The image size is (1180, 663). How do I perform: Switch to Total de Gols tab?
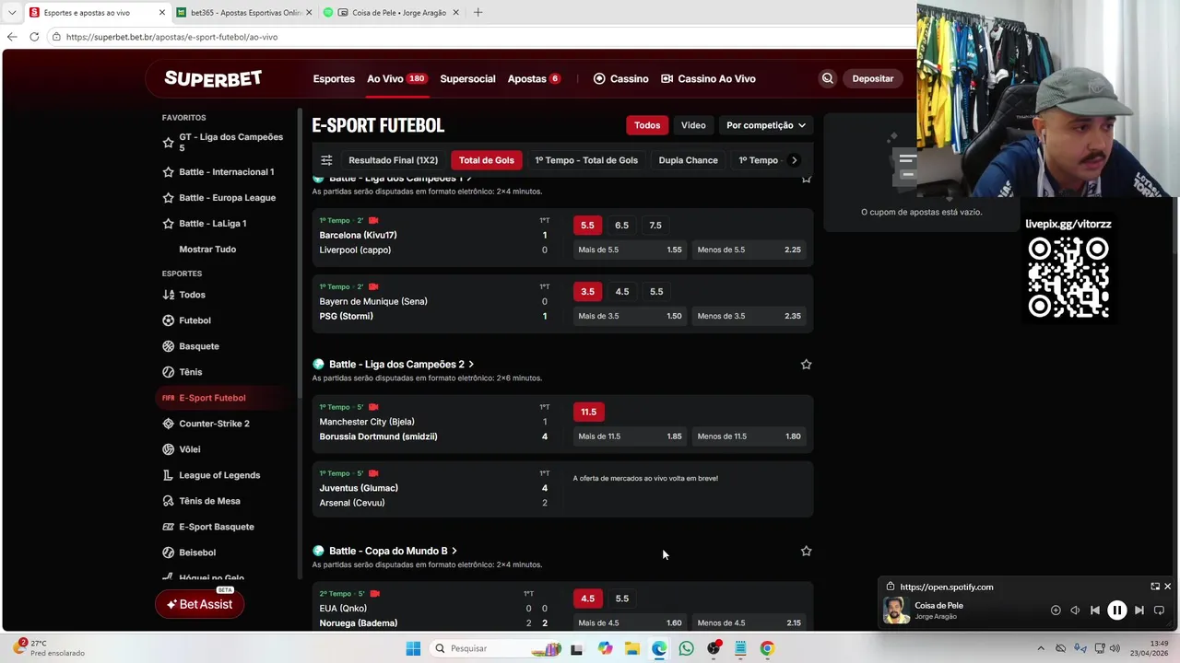487,160
